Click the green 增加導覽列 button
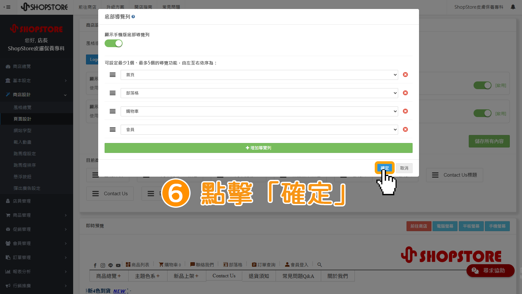This screenshot has width=522, height=294. point(259,148)
